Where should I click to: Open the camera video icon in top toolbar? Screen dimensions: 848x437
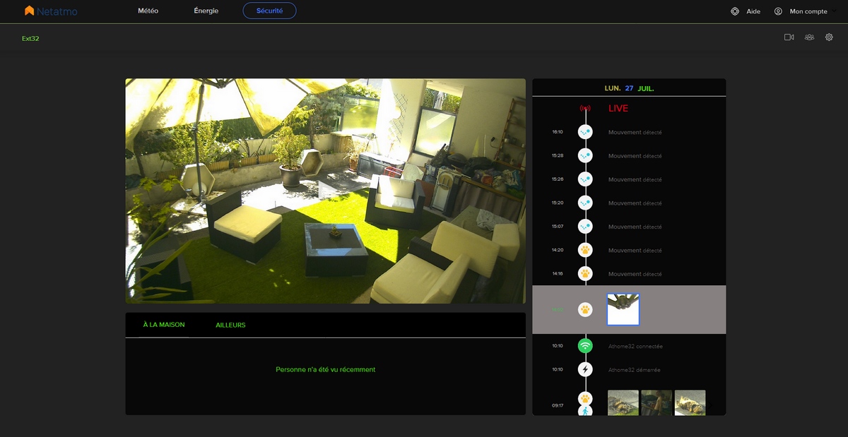coord(789,37)
